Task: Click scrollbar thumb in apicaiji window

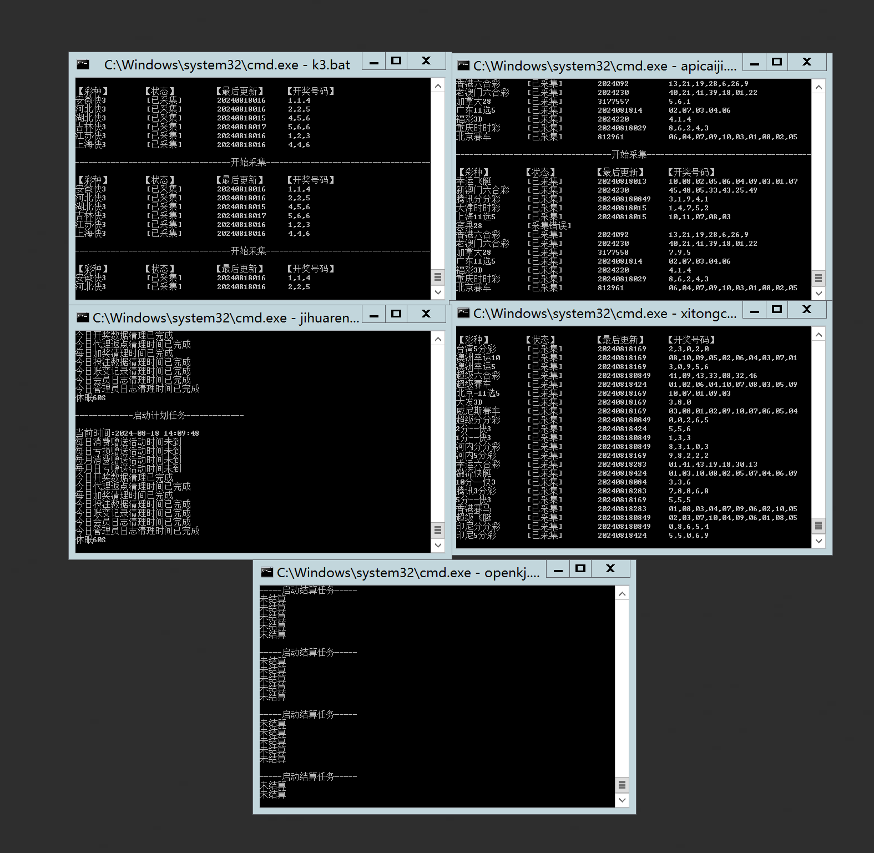Action: point(819,277)
